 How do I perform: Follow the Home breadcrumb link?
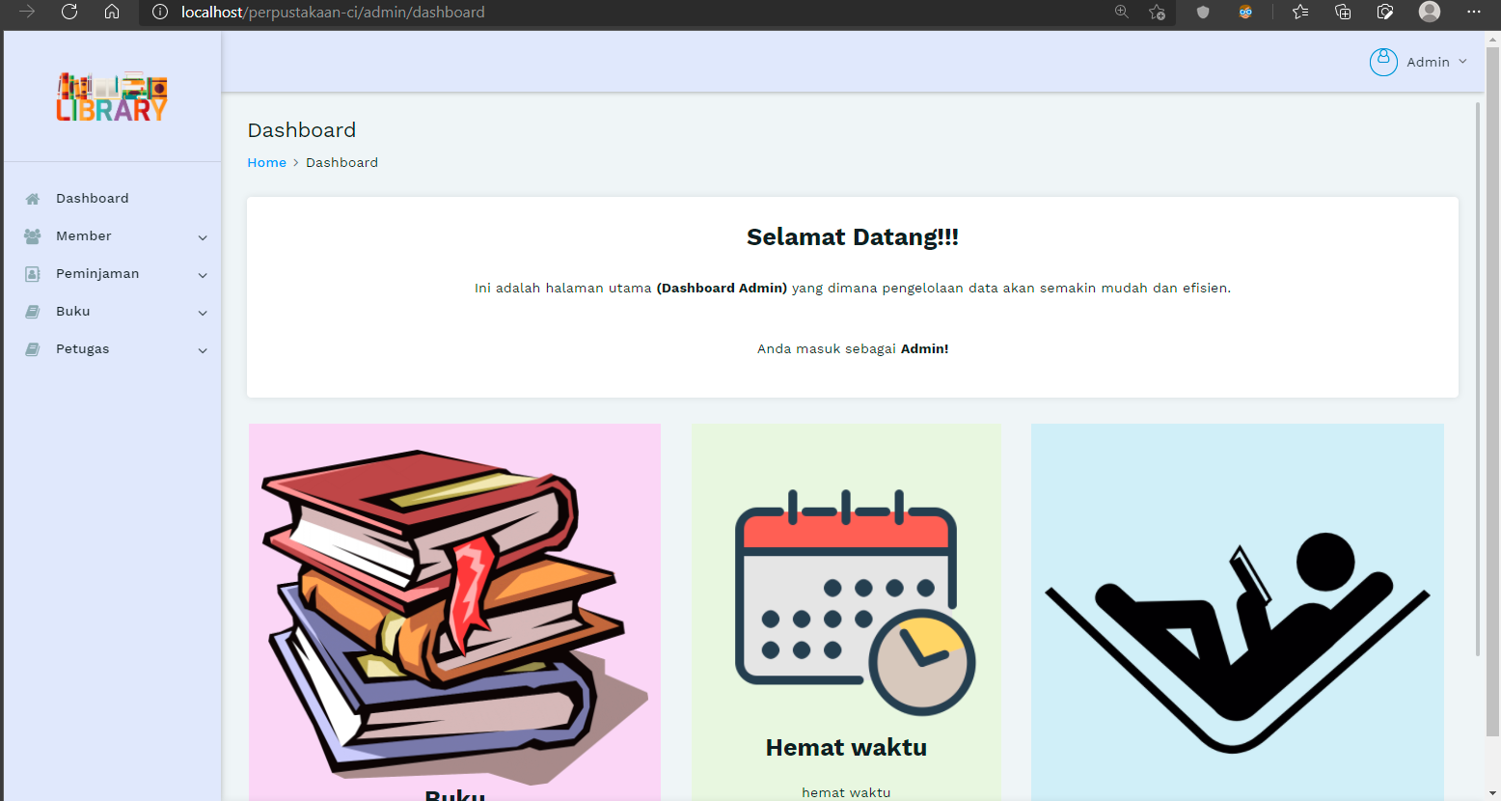266,162
